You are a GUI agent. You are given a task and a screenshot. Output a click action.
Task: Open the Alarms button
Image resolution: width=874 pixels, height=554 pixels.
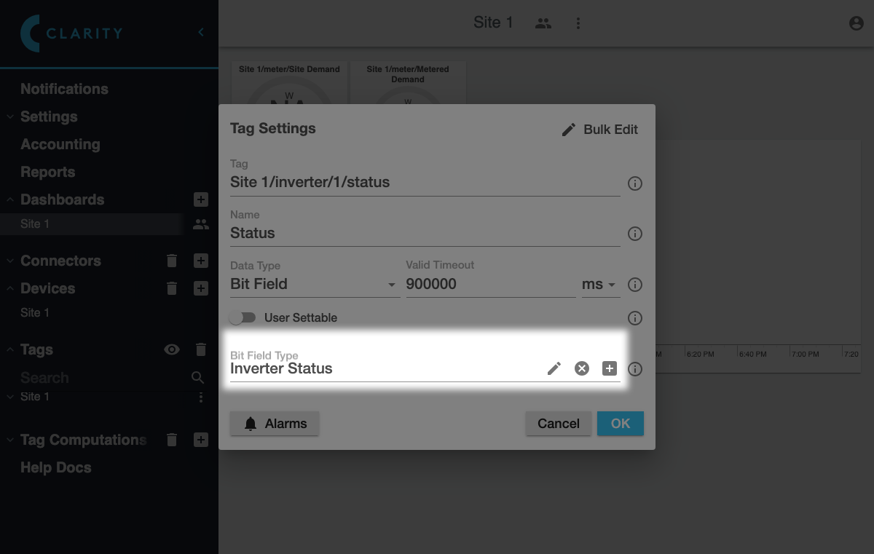pos(275,424)
